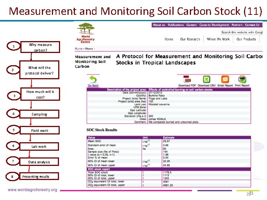Open the Publications menu item
267x200 pixels.
click(176, 25)
